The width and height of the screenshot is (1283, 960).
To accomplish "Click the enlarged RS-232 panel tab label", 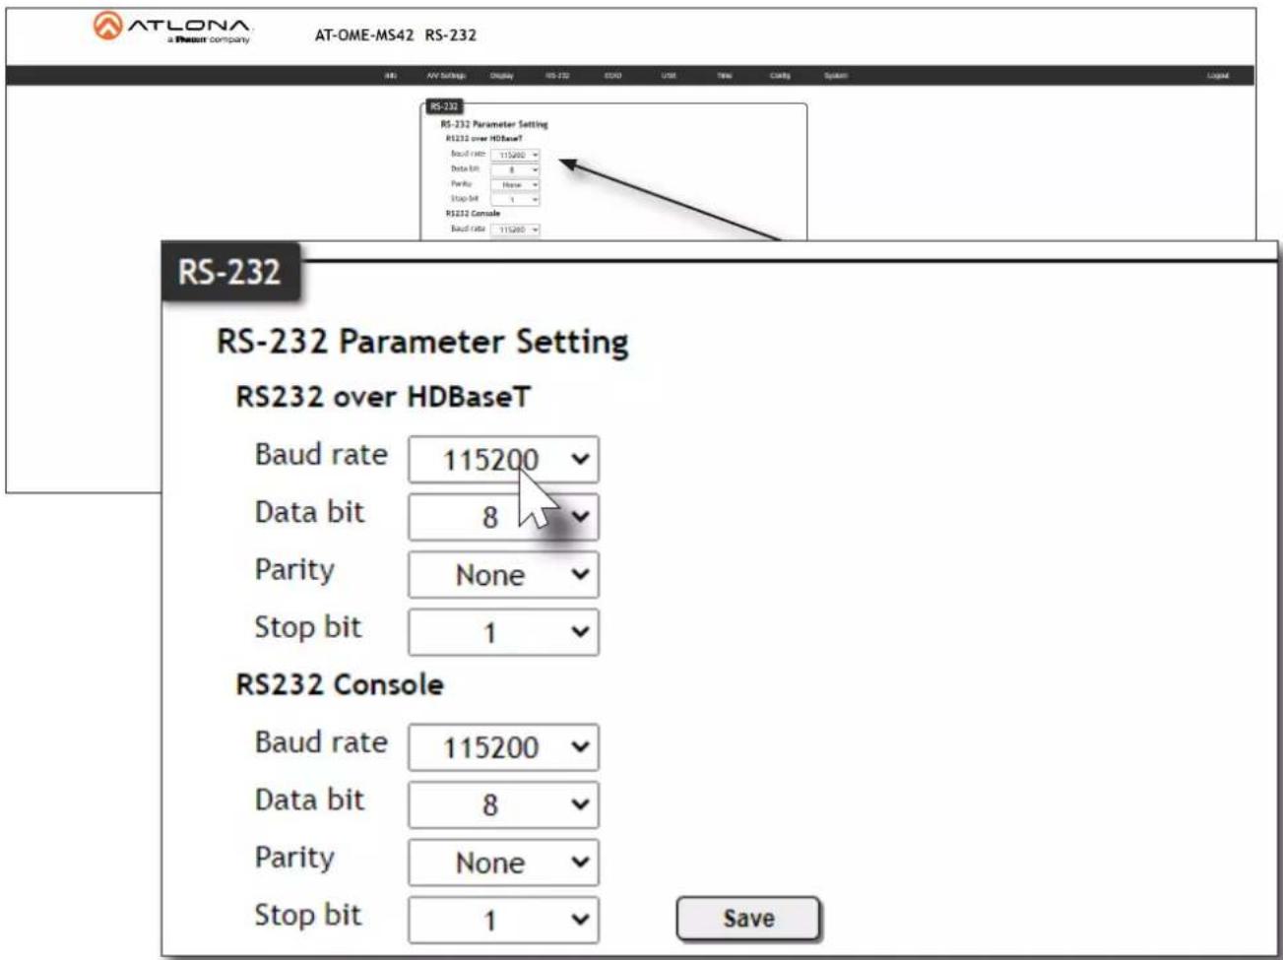I will 229,272.
